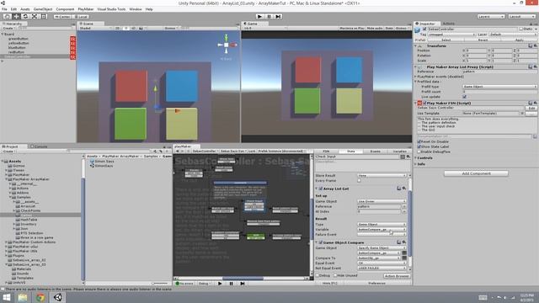The height and width of the screenshot is (303, 539).
Task: Open Windows Start button
Action: tap(7, 297)
